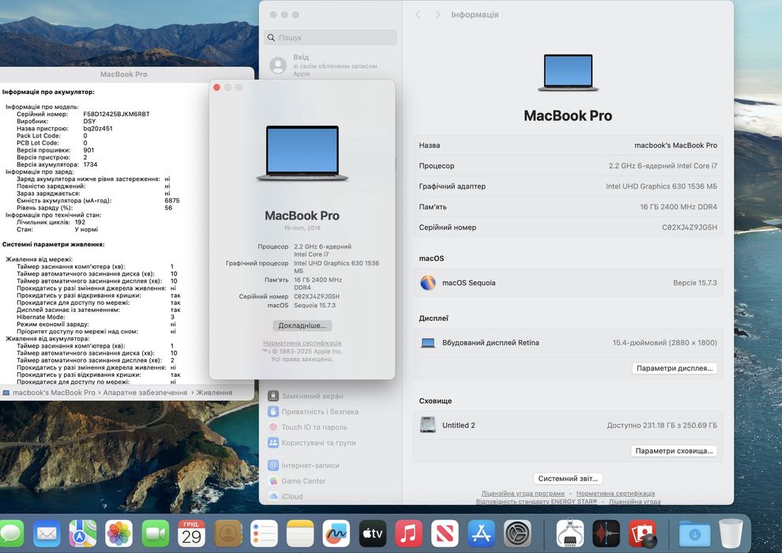
Task: Open Calendar showing 29 in the Dock
Action: tap(191, 533)
